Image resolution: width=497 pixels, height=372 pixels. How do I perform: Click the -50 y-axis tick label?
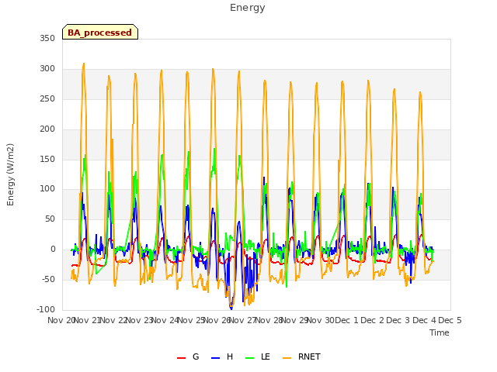pyautogui.click(x=48, y=279)
